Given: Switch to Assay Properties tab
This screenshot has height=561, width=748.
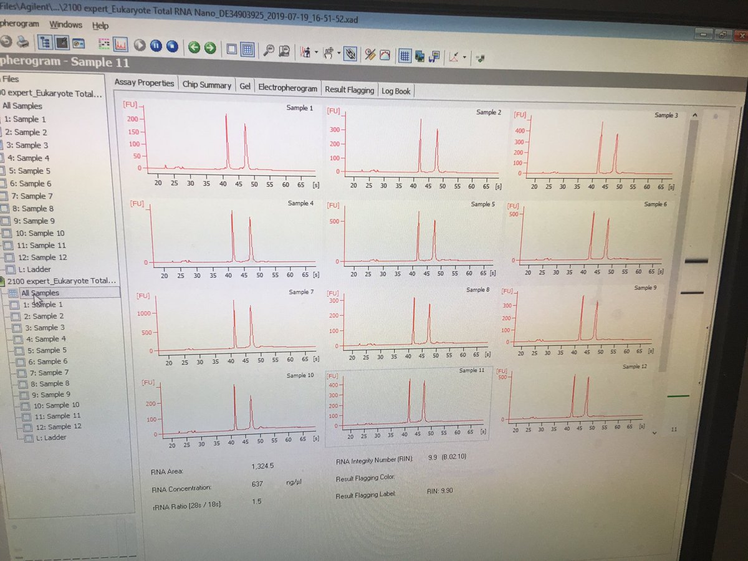Looking at the screenshot, I should pos(145,83).
